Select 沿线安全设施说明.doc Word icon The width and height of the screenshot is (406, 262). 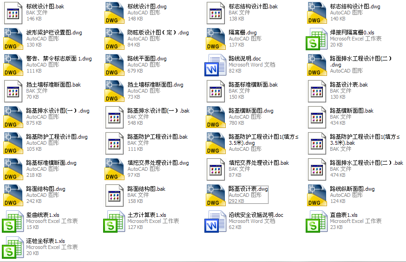click(215, 222)
